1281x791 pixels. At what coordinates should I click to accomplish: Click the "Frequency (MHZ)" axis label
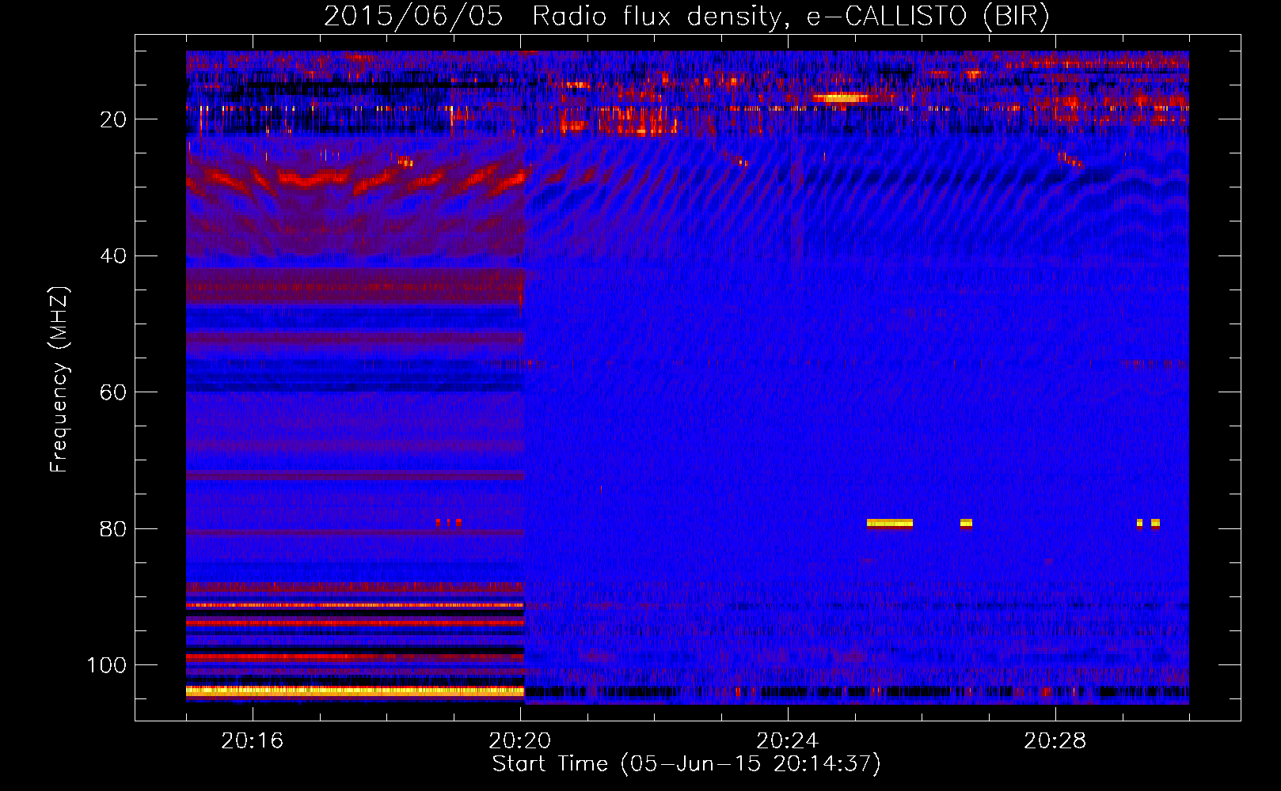(60, 380)
